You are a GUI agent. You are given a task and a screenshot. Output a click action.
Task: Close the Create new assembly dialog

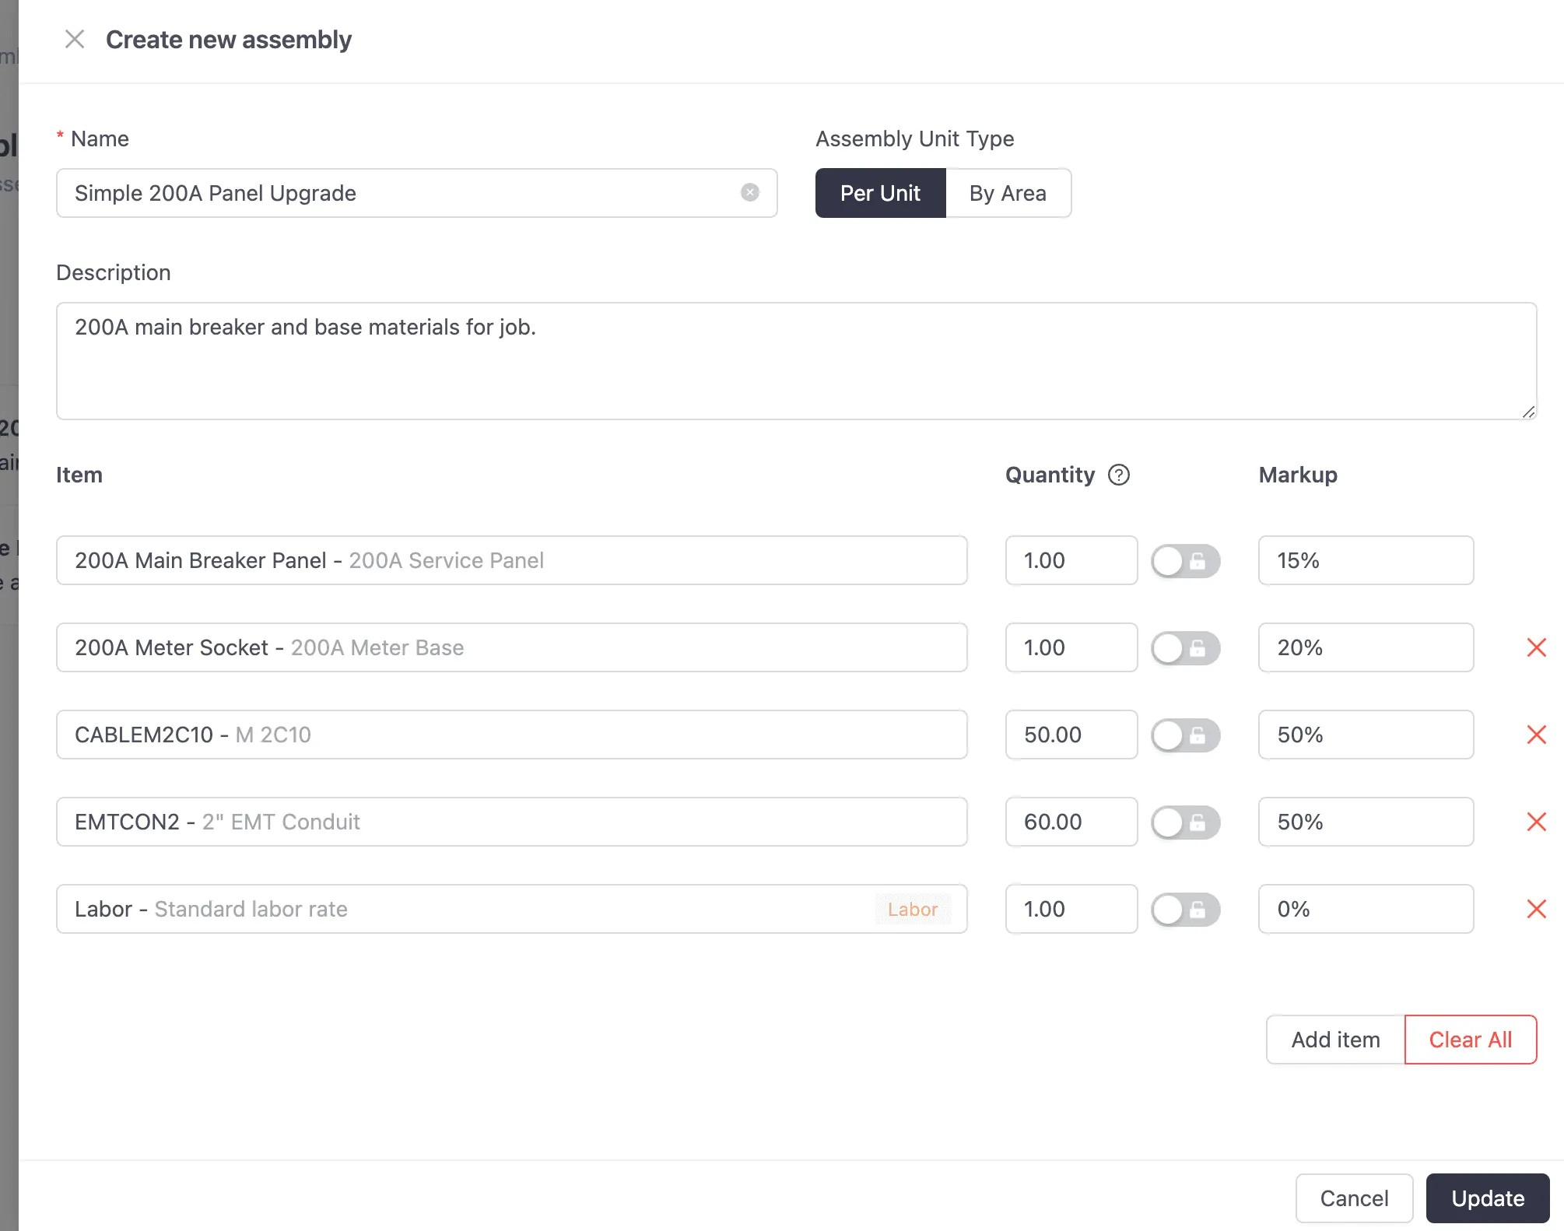point(75,39)
